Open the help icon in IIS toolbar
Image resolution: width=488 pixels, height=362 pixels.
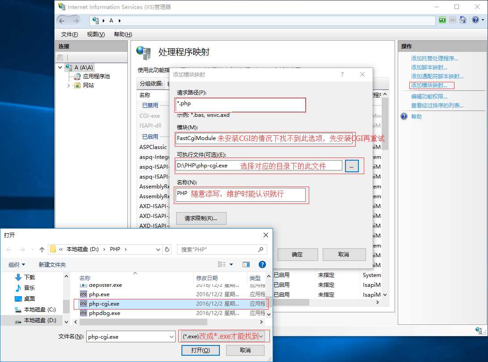click(475, 20)
